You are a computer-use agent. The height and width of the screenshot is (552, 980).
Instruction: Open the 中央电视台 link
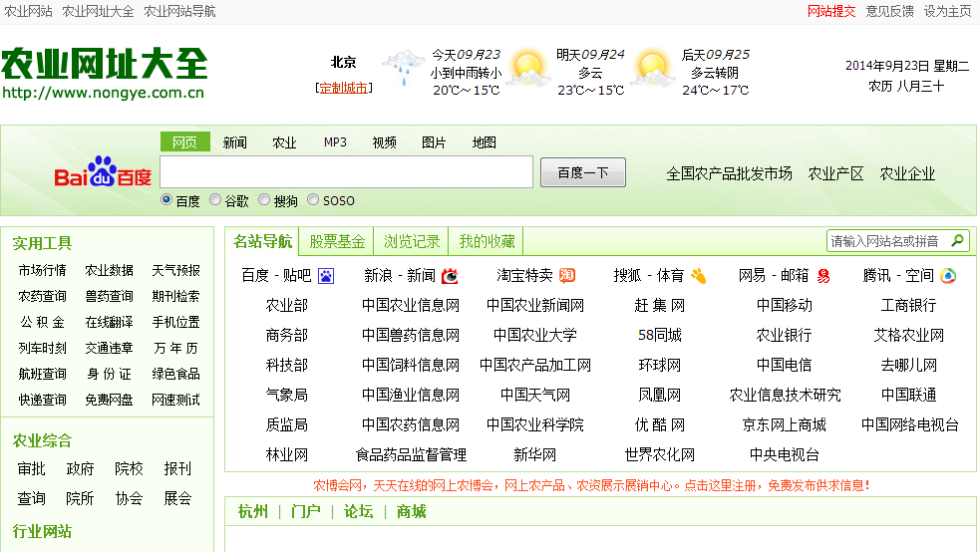pos(785,455)
